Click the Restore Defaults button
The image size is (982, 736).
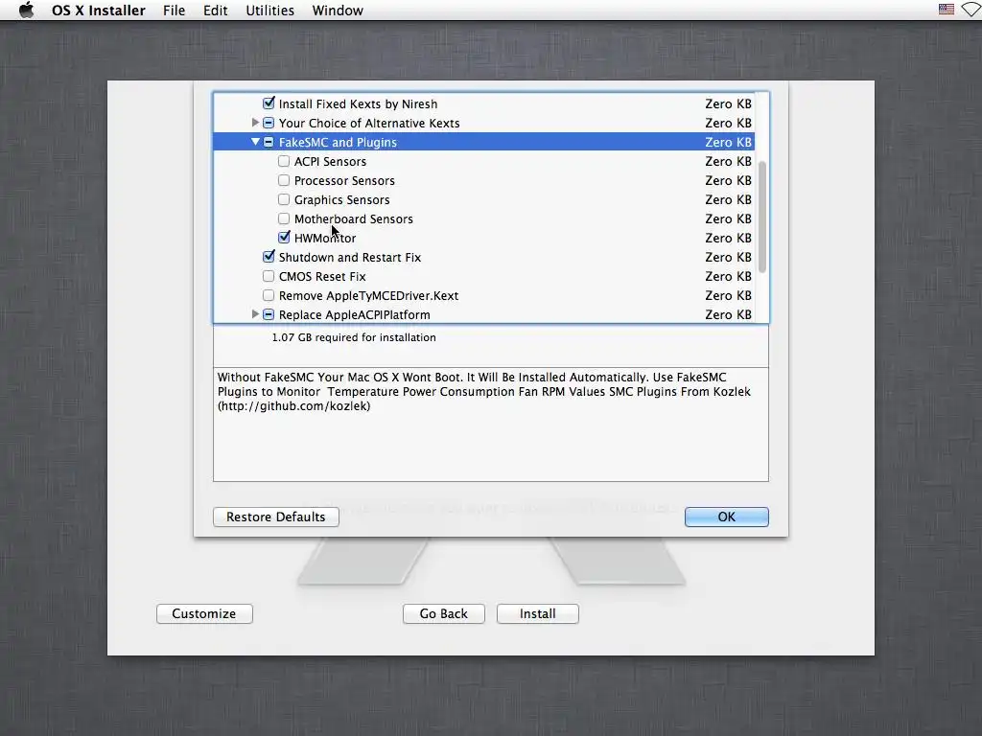275,517
